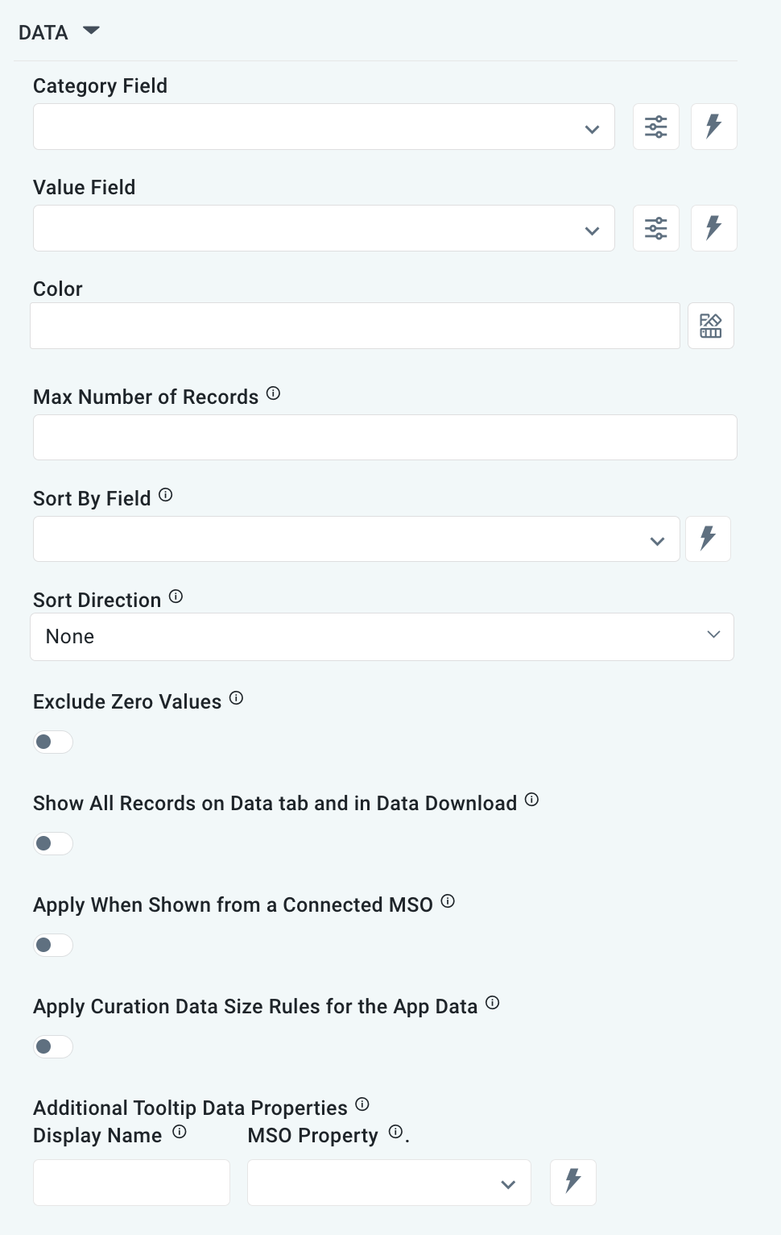Click the info icon beside Additional Tooltip Data Properties
Image resolution: width=781 pixels, height=1235 pixels.
(x=362, y=1103)
